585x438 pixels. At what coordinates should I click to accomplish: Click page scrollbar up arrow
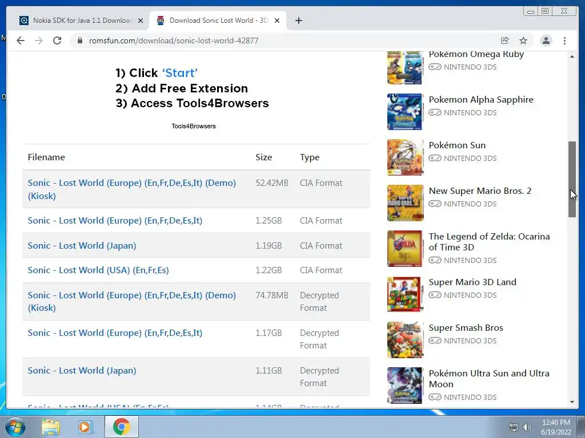coord(572,56)
